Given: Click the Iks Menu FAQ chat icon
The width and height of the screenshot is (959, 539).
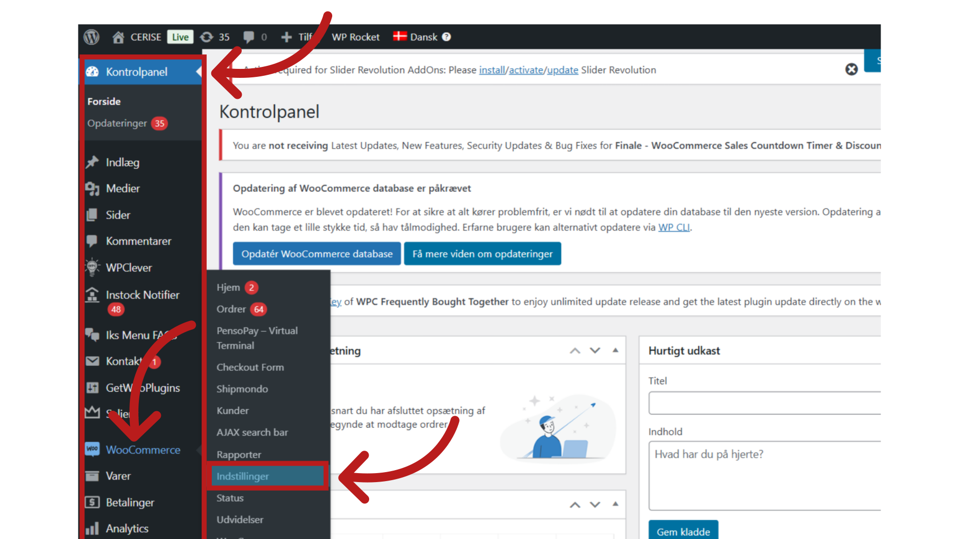Looking at the screenshot, I should (92, 334).
